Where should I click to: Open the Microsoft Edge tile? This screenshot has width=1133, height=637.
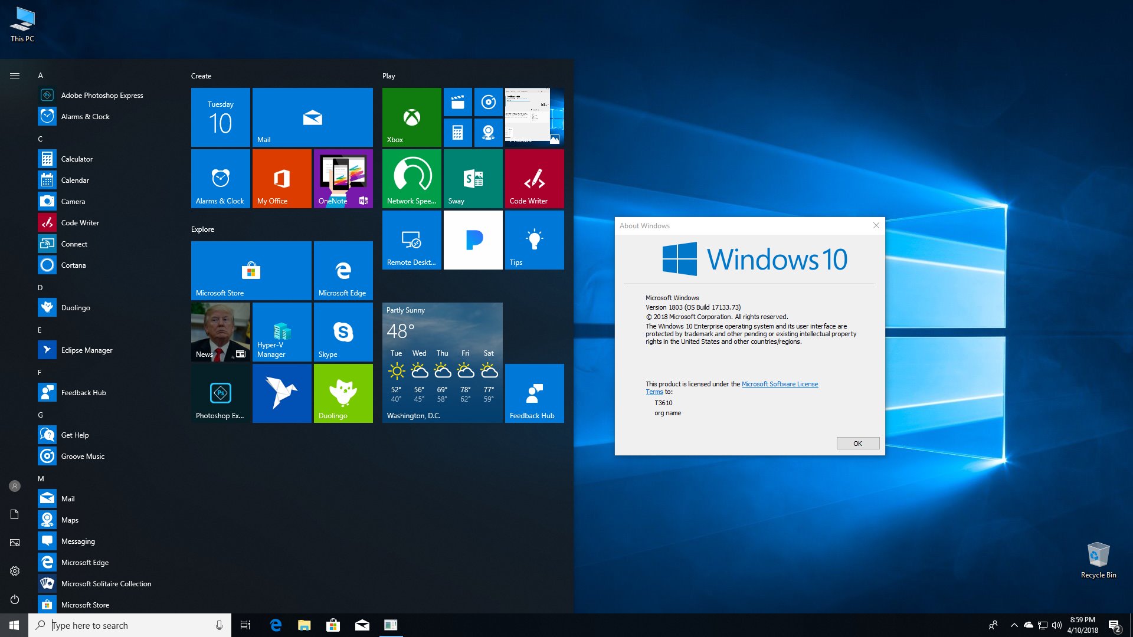pos(343,271)
